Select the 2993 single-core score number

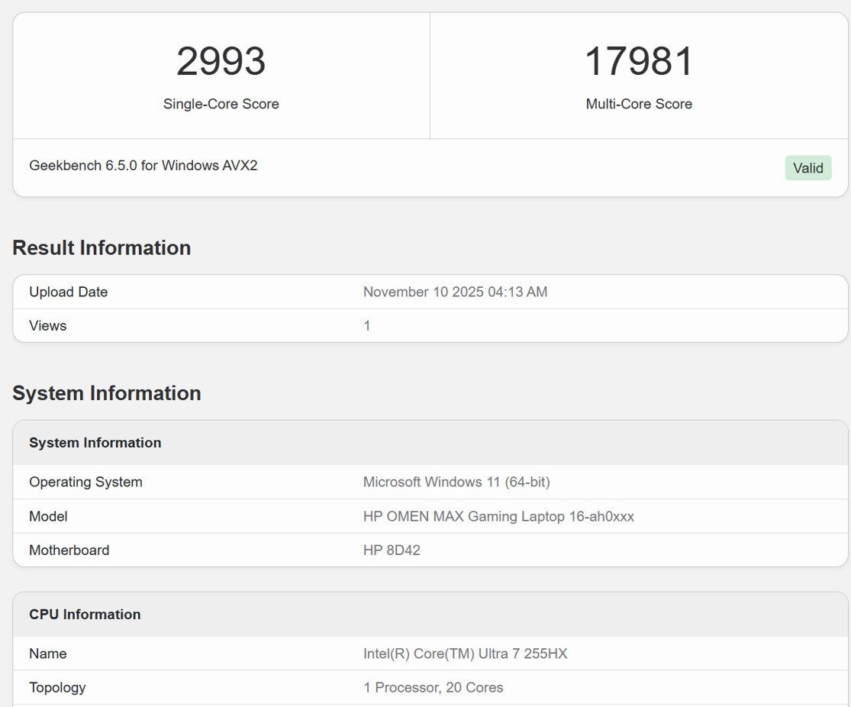pyautogui.click(x=221, y=61)
